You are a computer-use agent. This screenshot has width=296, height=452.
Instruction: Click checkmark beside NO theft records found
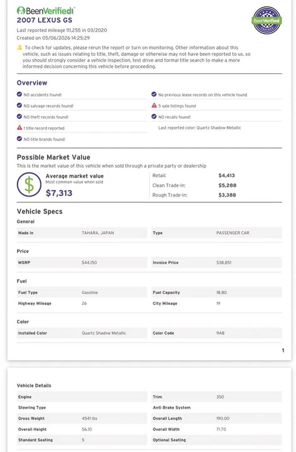click(19, 117)
